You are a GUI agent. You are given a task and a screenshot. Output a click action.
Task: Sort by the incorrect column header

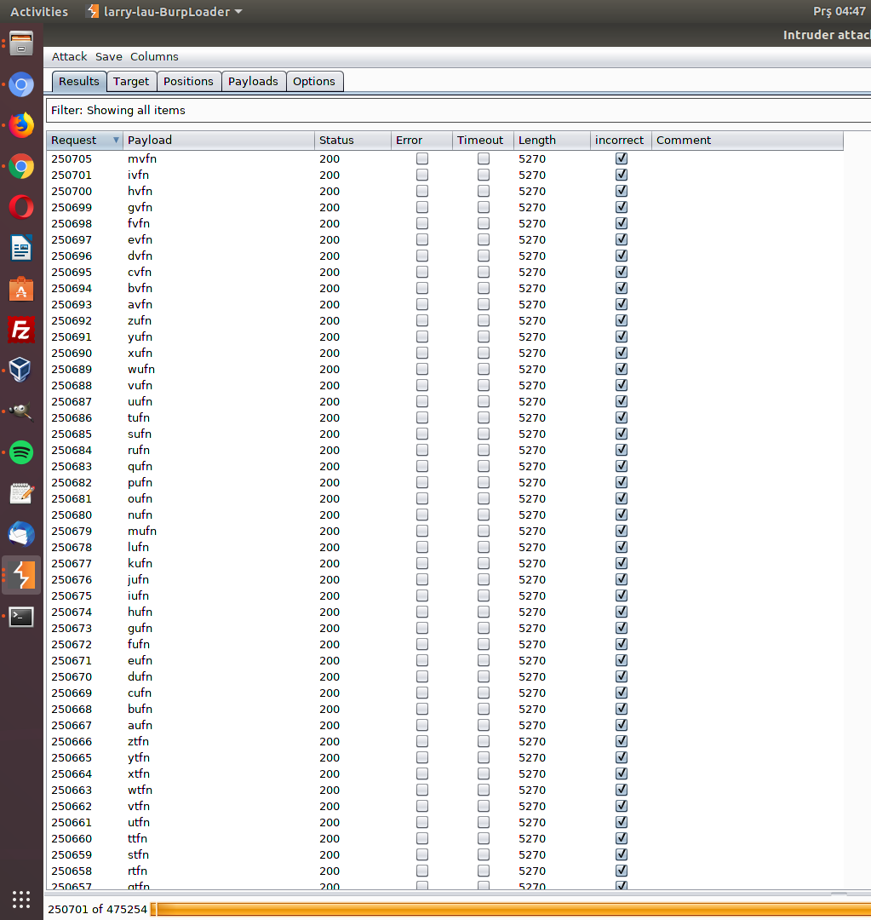tap(622, 141)
